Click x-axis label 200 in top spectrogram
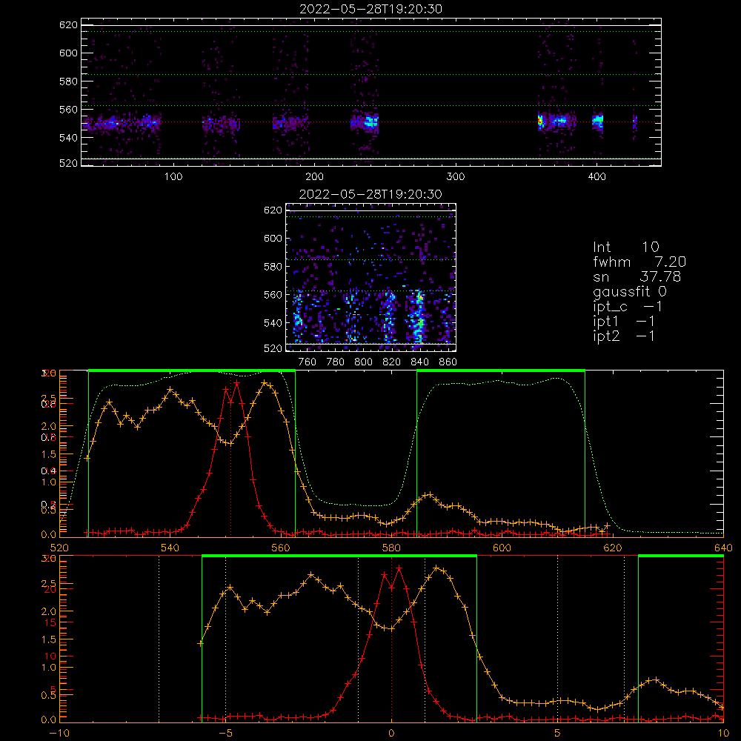The image size is (741, 741). point(314,177)
